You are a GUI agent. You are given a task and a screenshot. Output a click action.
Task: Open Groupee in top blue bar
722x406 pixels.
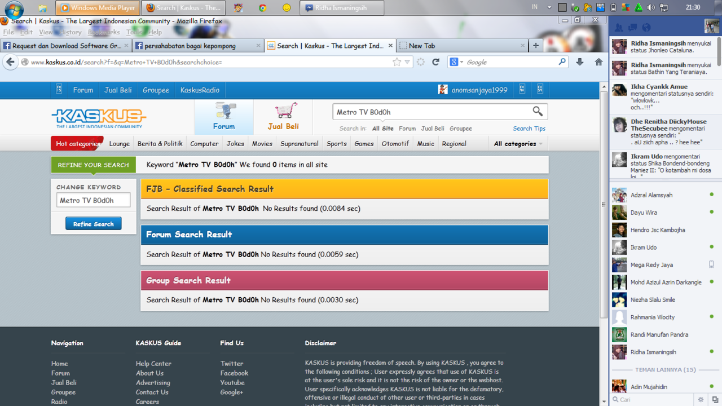click(x=156, y=90)
